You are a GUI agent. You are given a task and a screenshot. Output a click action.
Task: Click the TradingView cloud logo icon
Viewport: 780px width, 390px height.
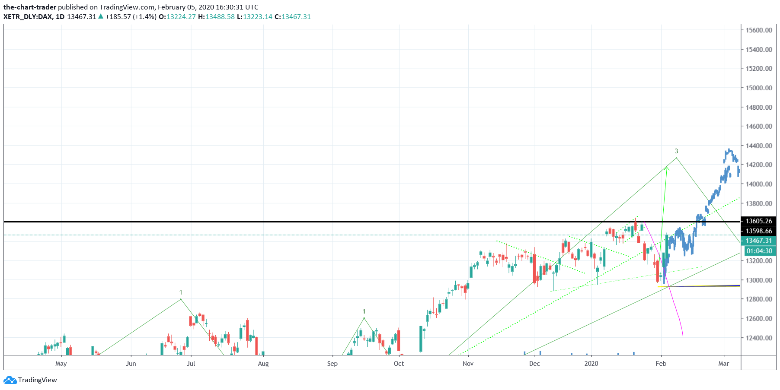point(10,380)
